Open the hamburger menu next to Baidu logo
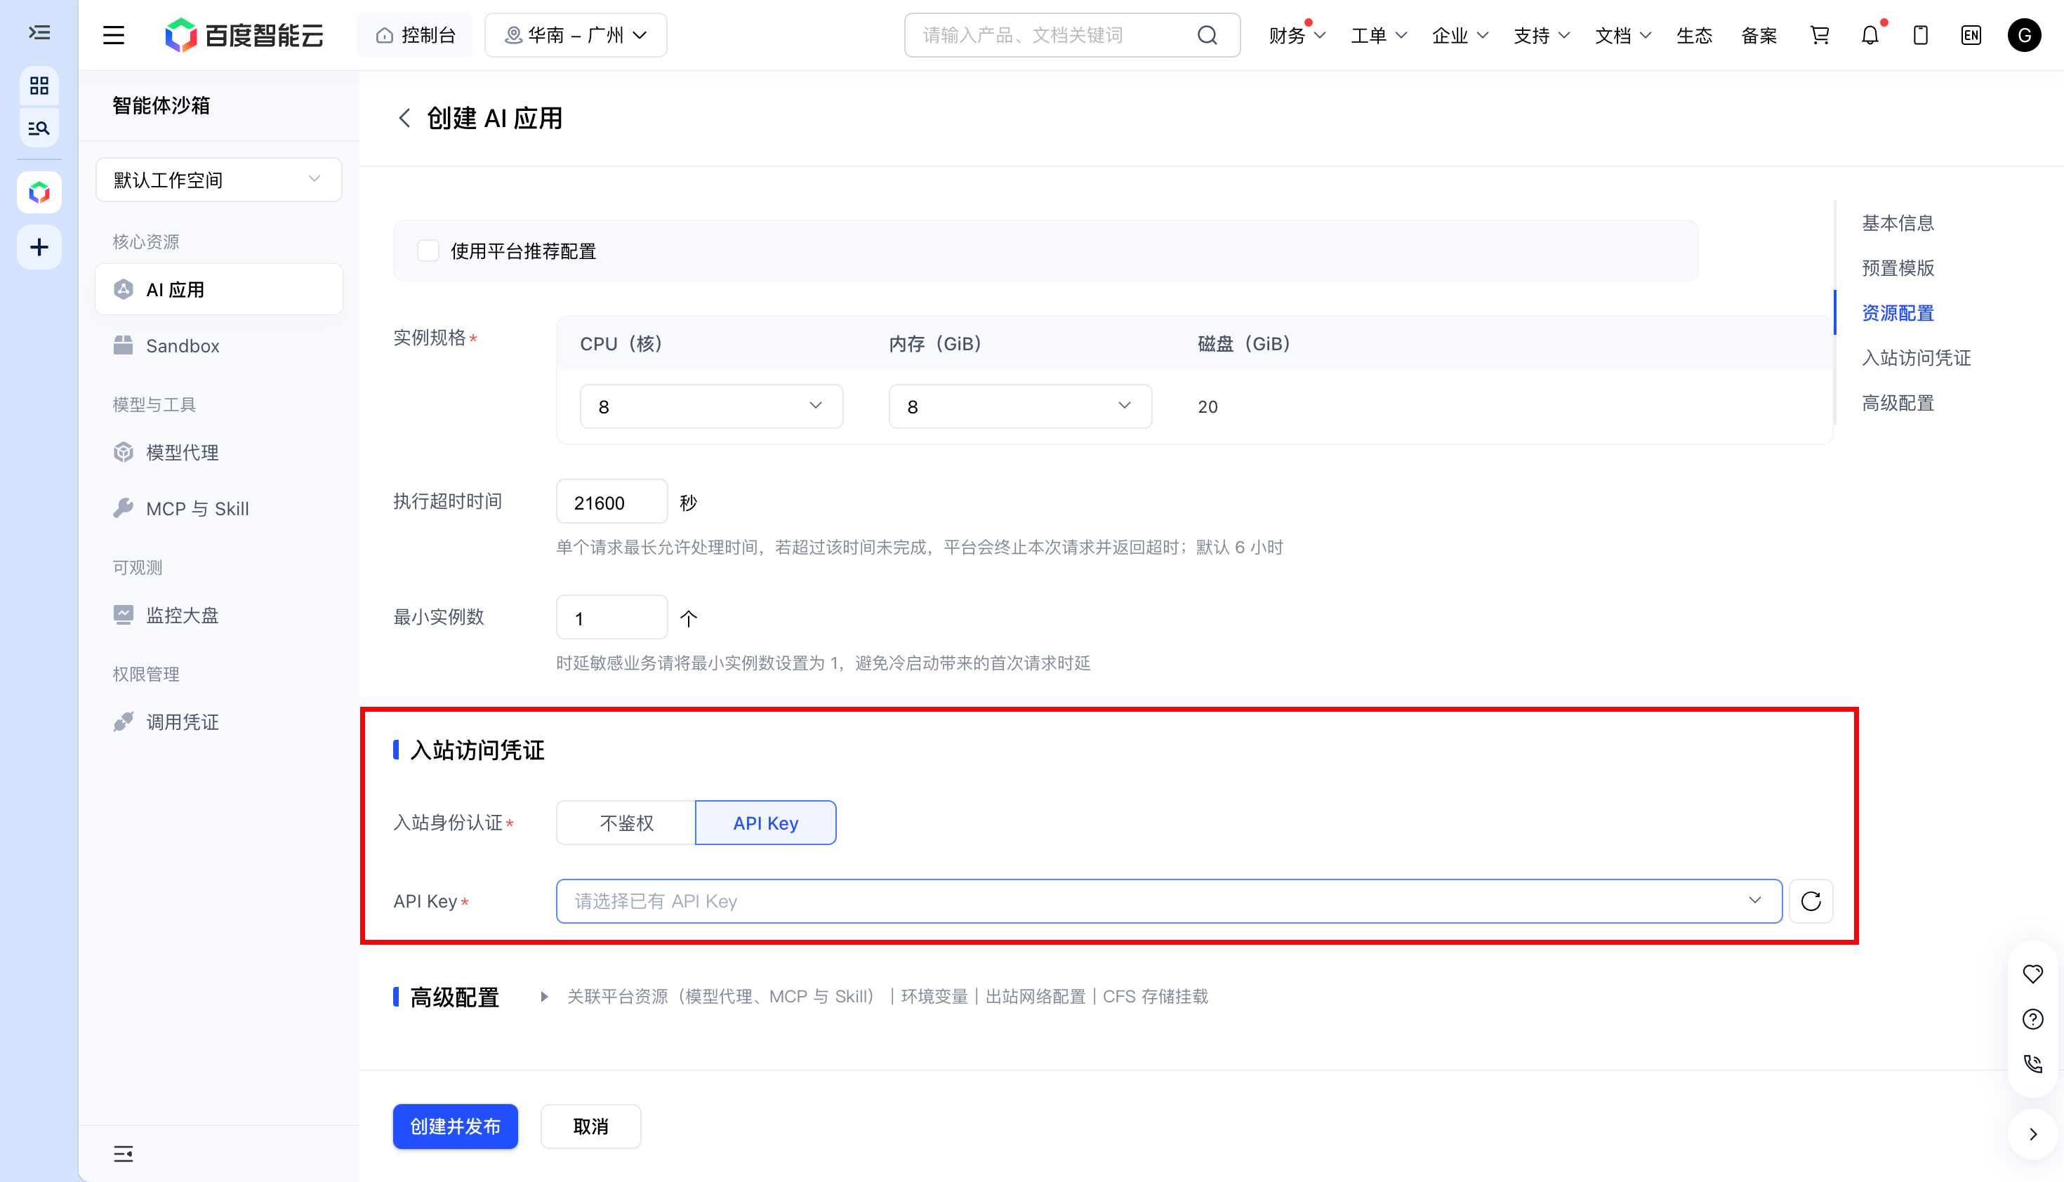 pyautogui.click(x=114, y=35)
